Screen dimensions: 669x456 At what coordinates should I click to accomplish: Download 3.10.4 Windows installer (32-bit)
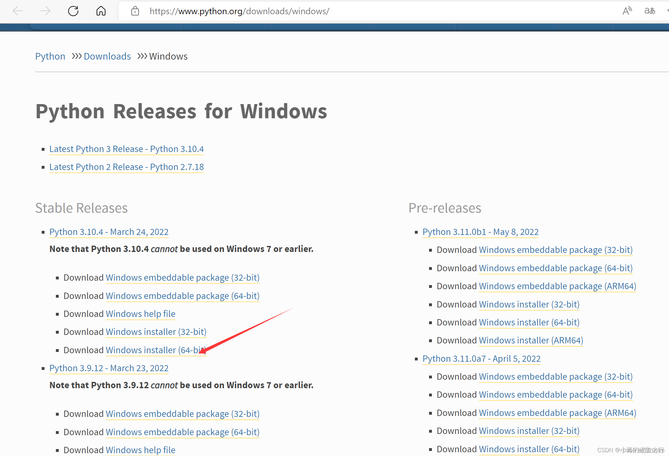pyautogui.click(x=156, y=332)
